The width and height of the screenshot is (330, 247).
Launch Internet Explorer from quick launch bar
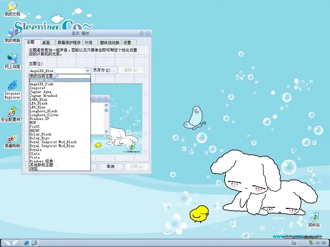pyautogui.click(x=26, y=243)
